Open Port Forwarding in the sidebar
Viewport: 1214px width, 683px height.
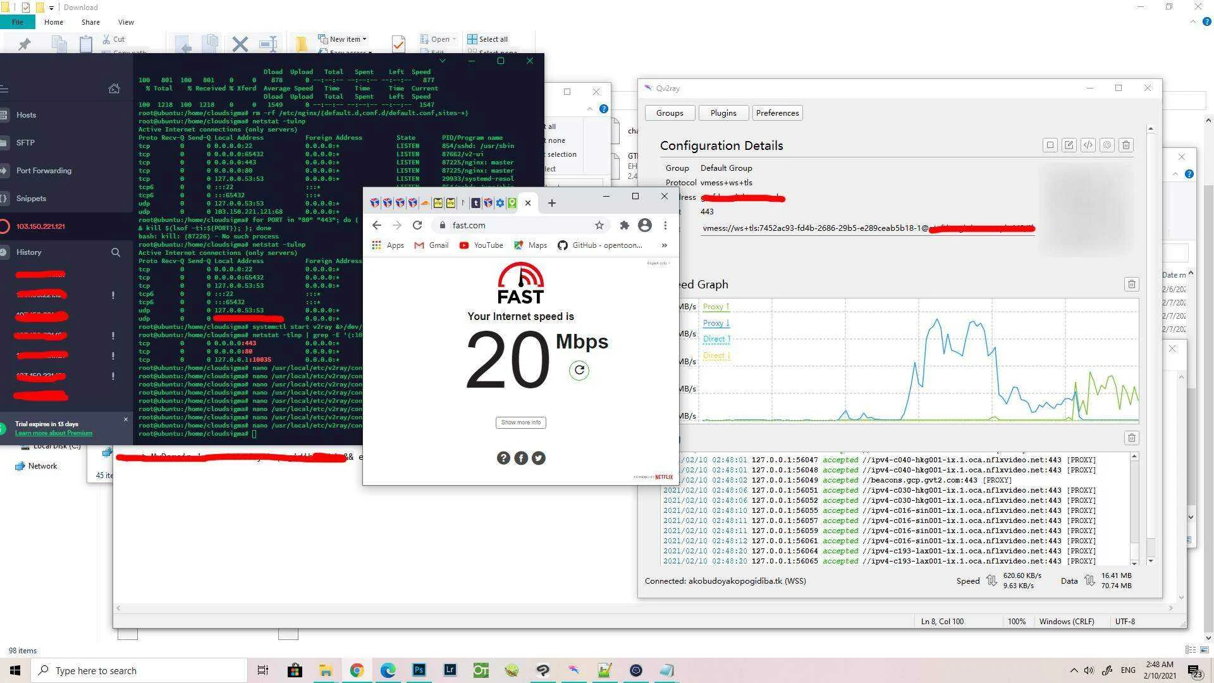click(44, 171)
